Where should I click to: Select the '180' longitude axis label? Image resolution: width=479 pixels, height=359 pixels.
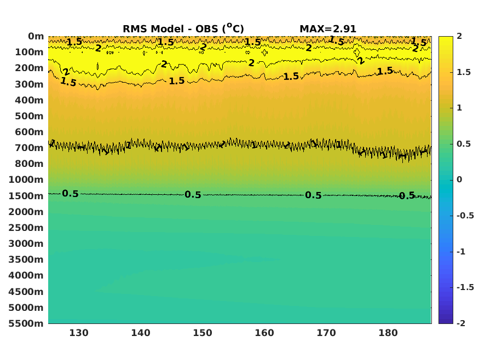pyautogui.click(x=388, y=333)
